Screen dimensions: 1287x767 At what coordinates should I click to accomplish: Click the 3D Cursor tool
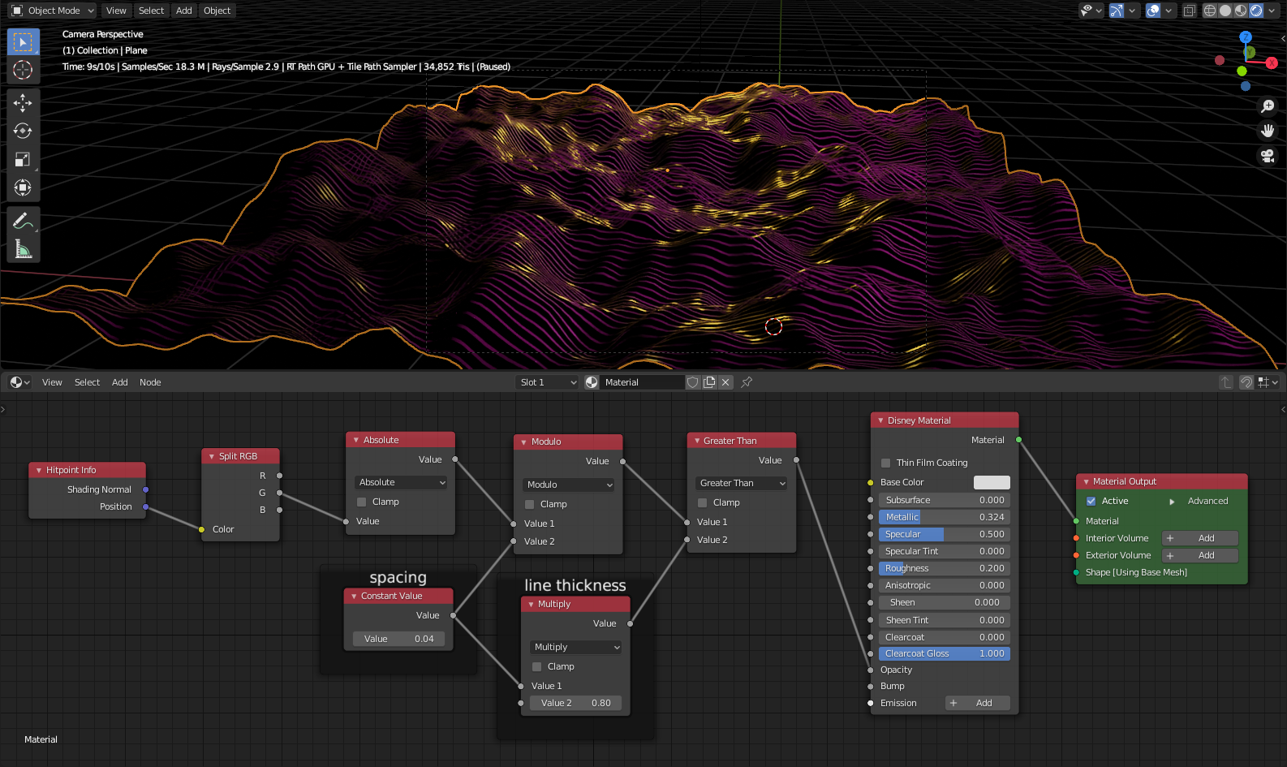point(23,70)
